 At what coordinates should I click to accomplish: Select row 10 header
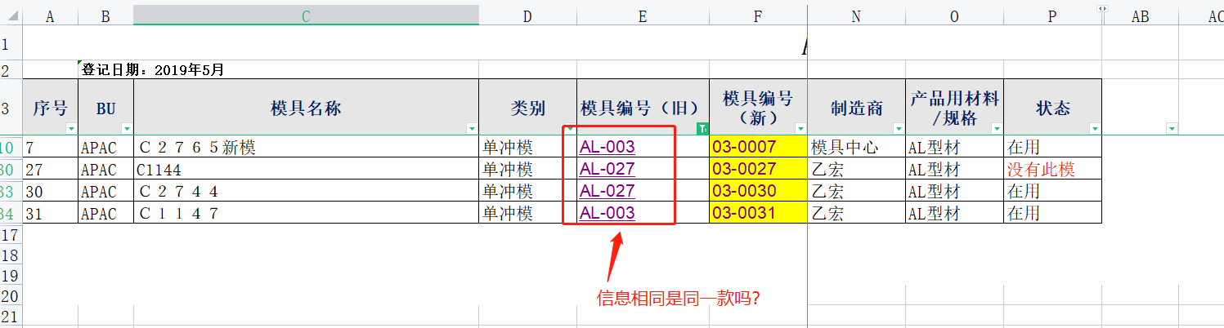[x=11, y=148]
